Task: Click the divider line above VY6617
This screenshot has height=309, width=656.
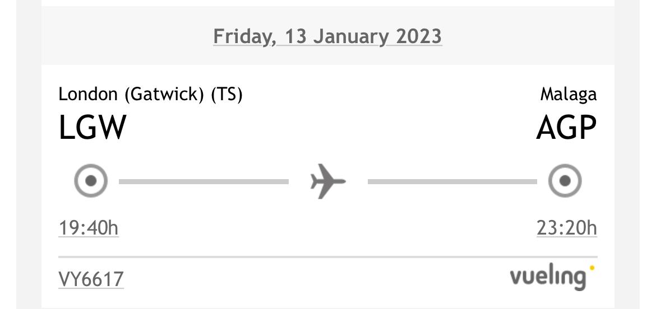Action: [x=328, y=257]
